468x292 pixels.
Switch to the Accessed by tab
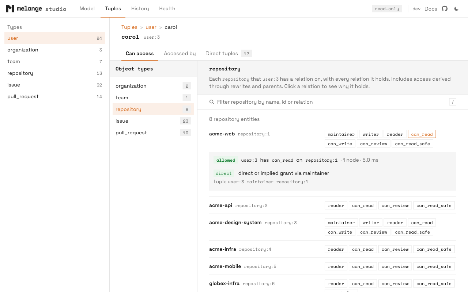click(180, 54)
